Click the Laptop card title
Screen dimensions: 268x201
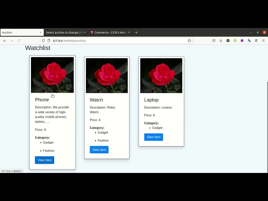pos(151,100)
